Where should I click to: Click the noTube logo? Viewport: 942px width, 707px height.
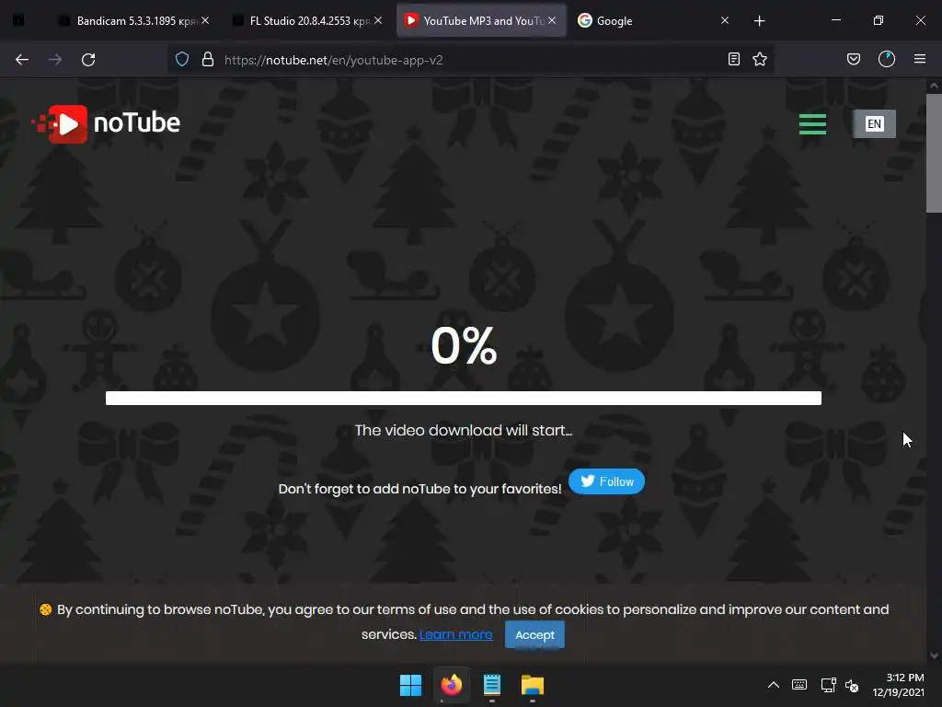pyautogui.click(x=107, y=124)
